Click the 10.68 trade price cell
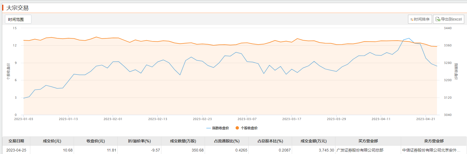 pos(52,150)
